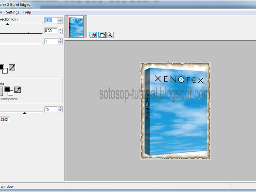Click the selection (cm) slider handle

[7, 24]
